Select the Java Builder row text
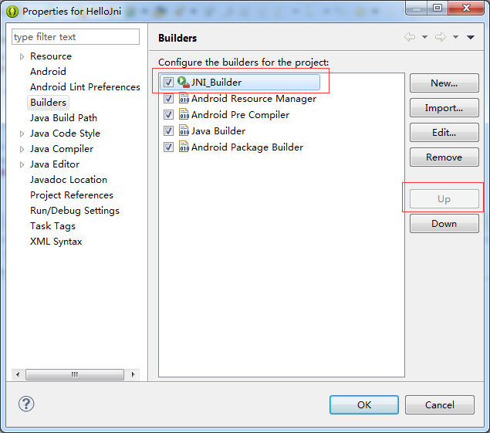The height and width of the screenshot is (433, 490). coord(218,131)
